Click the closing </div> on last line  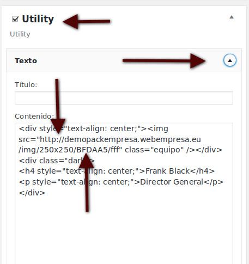click(x=32, y=193)
